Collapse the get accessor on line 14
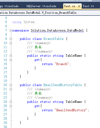Screen dimensions: 100x128 [11, 60]
